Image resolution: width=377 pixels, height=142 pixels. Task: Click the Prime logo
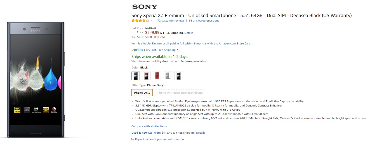137,50
